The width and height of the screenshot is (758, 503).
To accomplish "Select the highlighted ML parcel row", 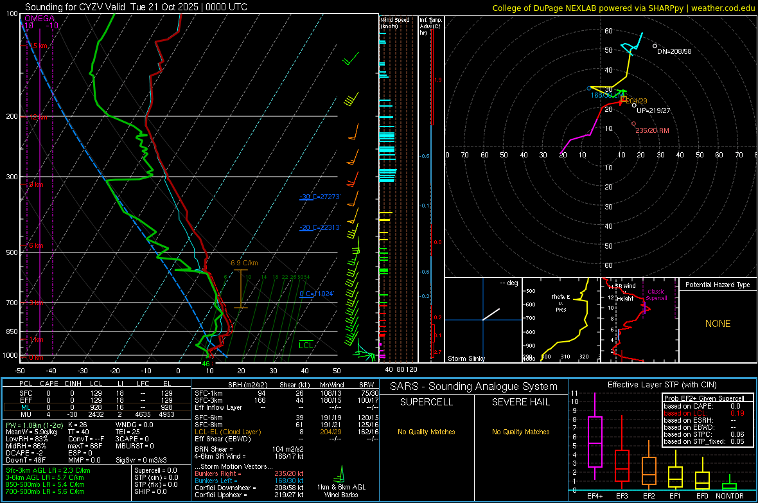I will pyautogui.click(x=96, y=407).
